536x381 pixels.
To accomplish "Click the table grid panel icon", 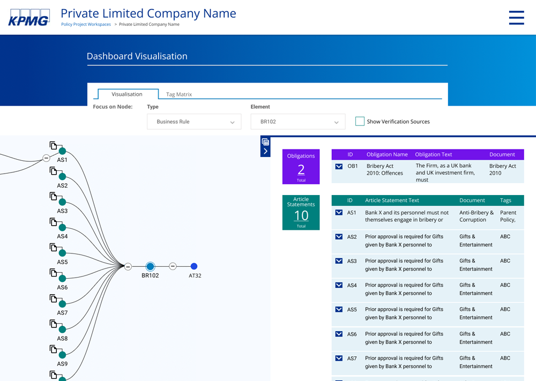I will pyautogui.click(x=265, y=142).
